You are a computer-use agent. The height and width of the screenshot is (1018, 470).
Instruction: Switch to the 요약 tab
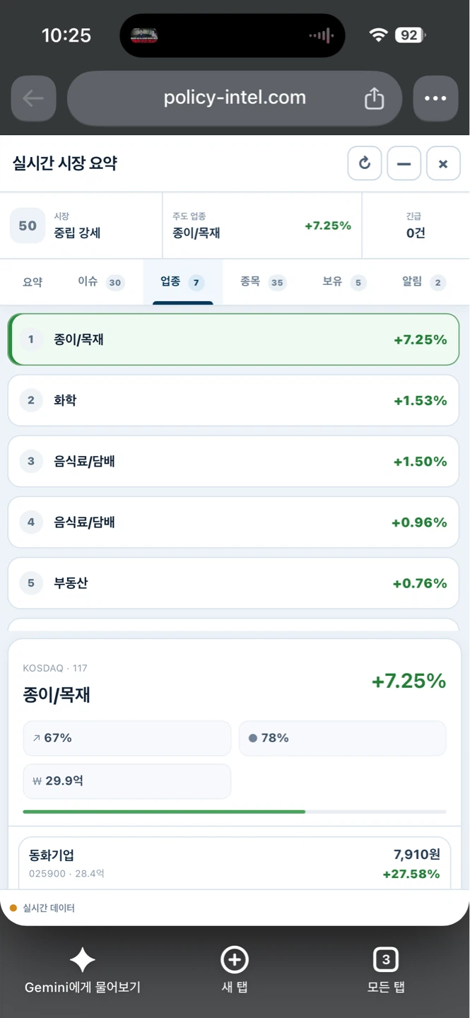pos(33,282)
